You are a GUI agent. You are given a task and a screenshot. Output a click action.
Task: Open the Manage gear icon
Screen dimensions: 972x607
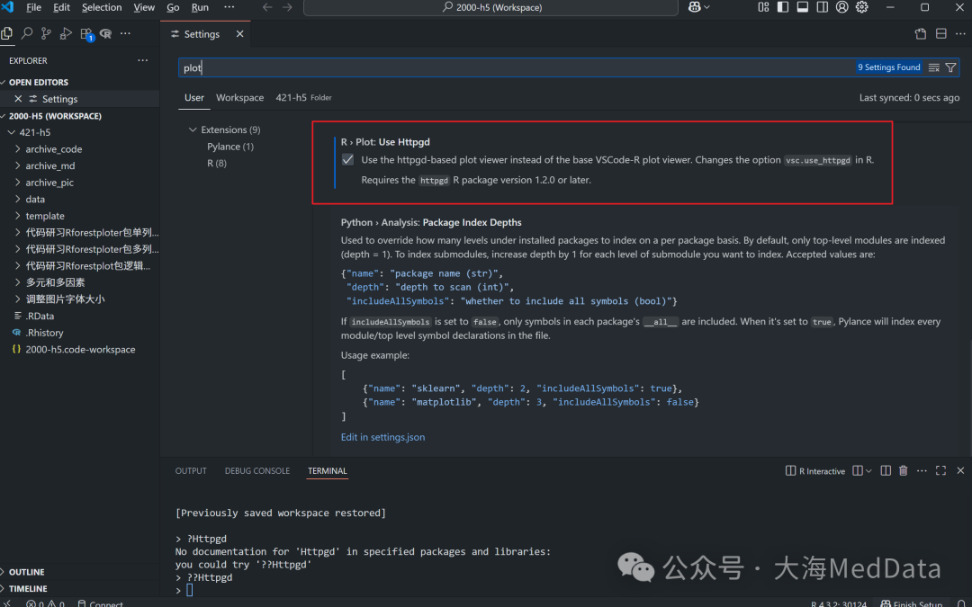861,7
